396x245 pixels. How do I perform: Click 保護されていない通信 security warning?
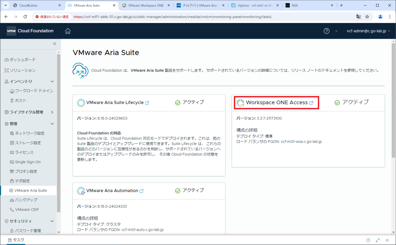(52, 16)
